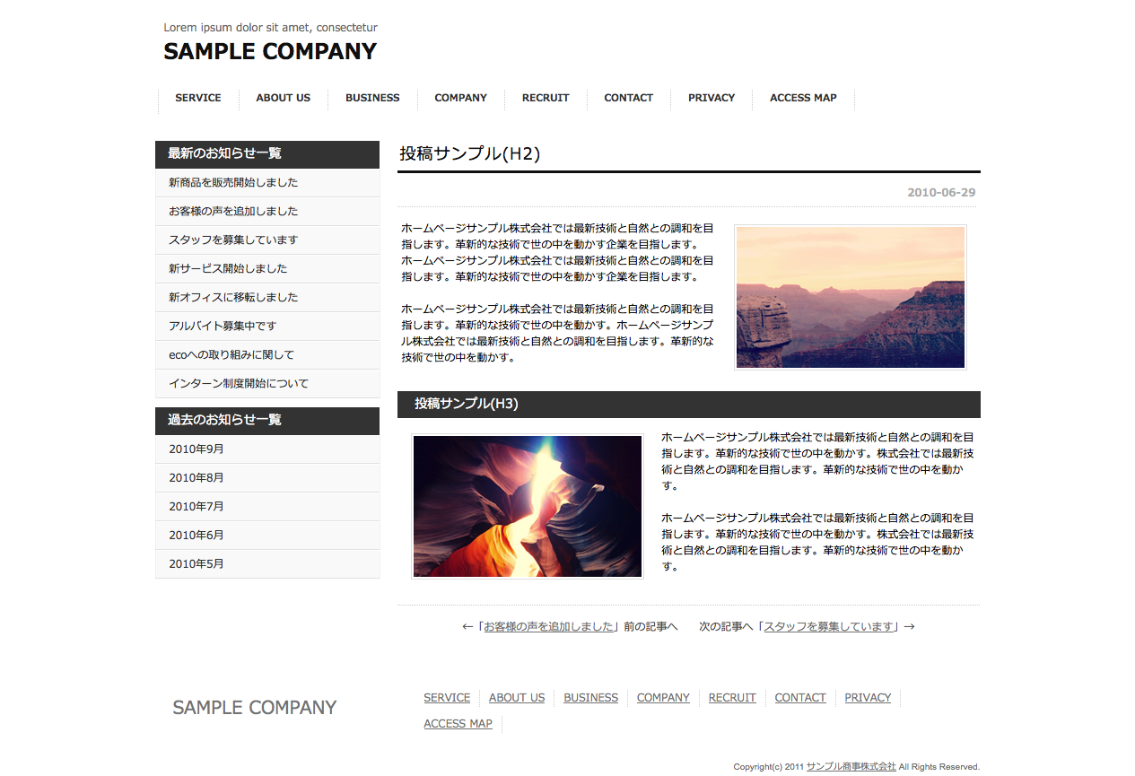Open sidebar item ecoへの取り組みに関して

(x=231, y=355)
